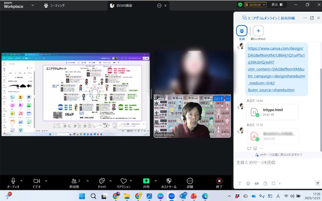Screen dimensions: 322x201
Task: Open the リアクション heart reactions icon
Action: [x=124, y=181]
